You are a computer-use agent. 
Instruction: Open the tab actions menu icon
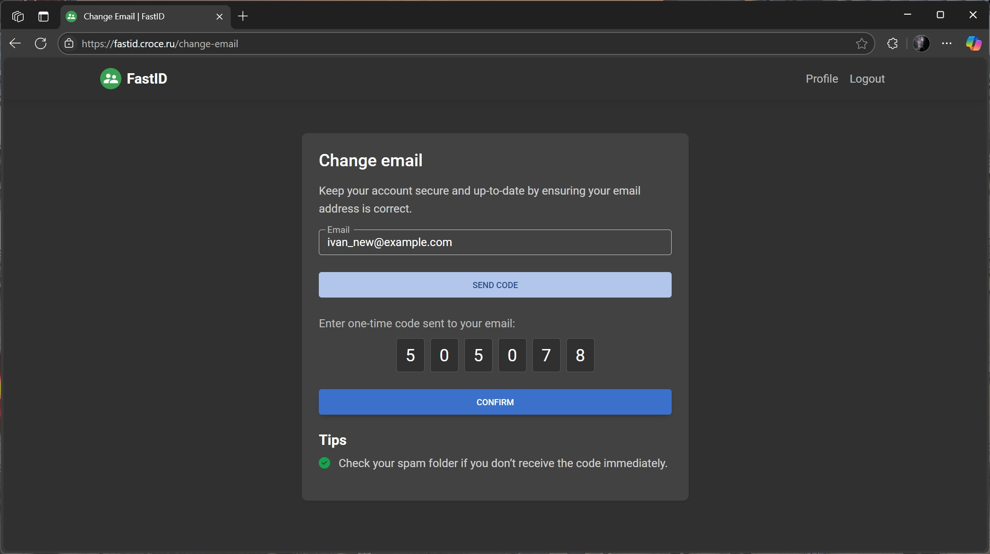point(43,17)
